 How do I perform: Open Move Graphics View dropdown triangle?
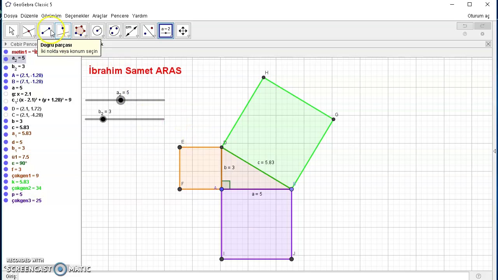(x=188, y=37)
